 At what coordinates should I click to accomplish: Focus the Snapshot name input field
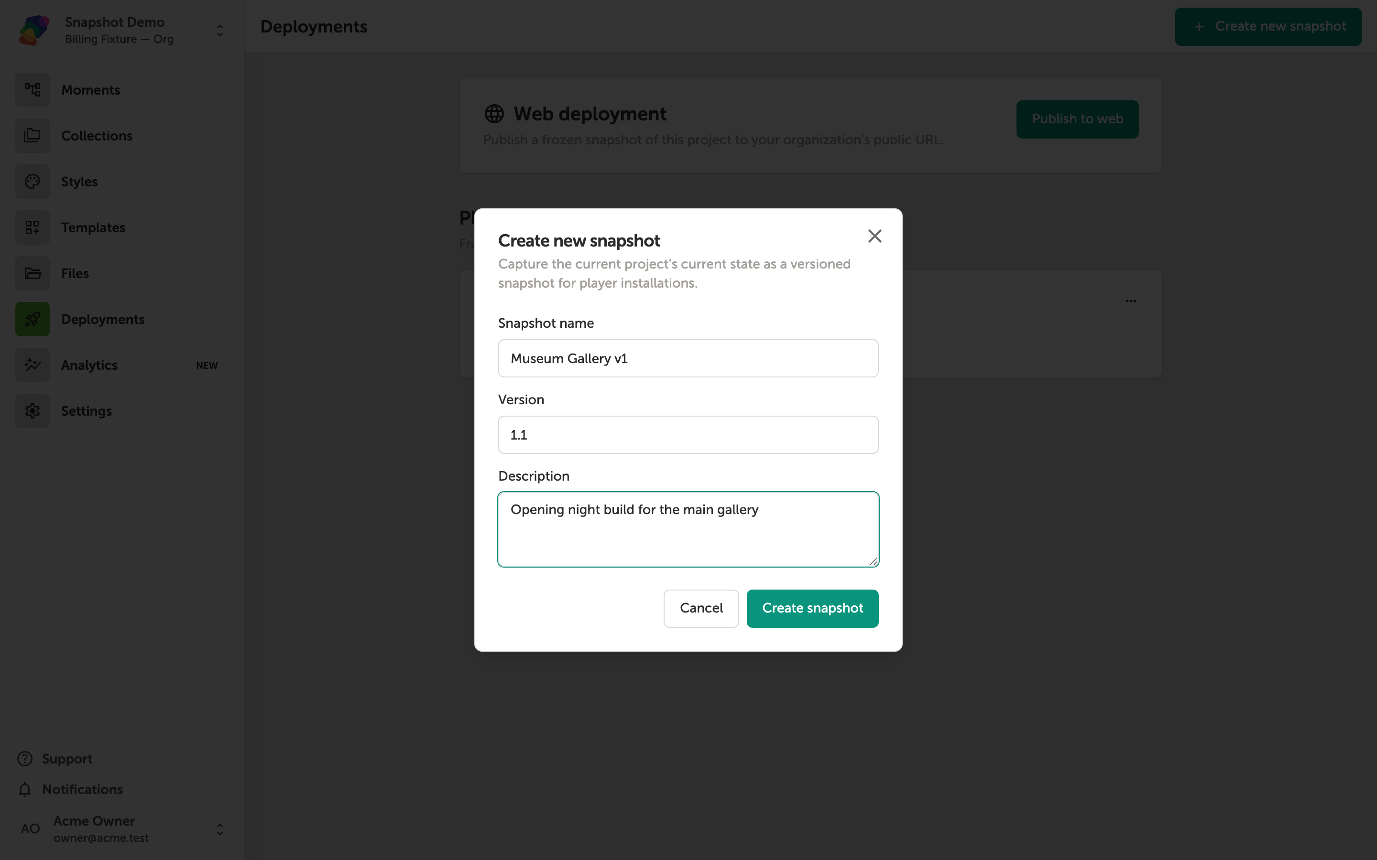point(688,358)
